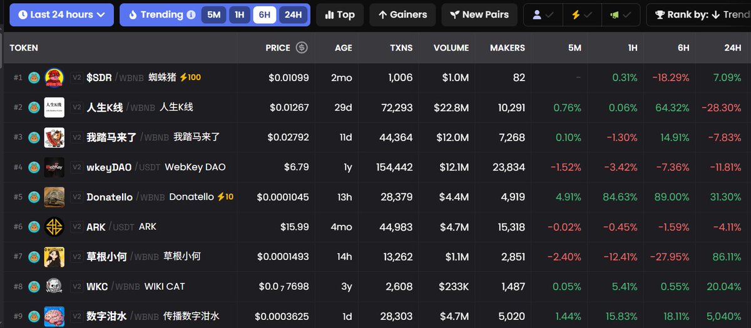Show New Pairs
The image size is (751, 328).
479,14
